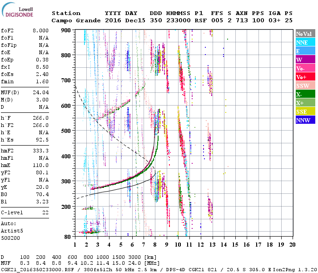Click the Lowell Digisonde logo
The image size is (318, 273).
pos(17,10)
